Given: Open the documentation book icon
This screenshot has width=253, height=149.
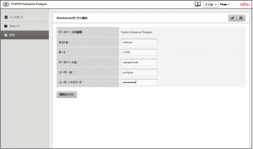Looking at the screenshot, I should point(198,4).
